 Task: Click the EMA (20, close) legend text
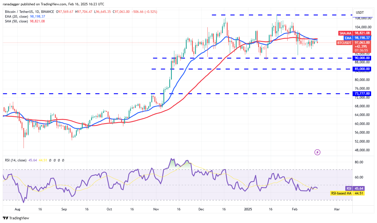pyautogui.click(x=15, y=17)
